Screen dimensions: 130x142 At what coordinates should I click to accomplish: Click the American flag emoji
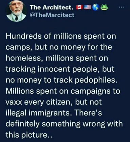88,7
